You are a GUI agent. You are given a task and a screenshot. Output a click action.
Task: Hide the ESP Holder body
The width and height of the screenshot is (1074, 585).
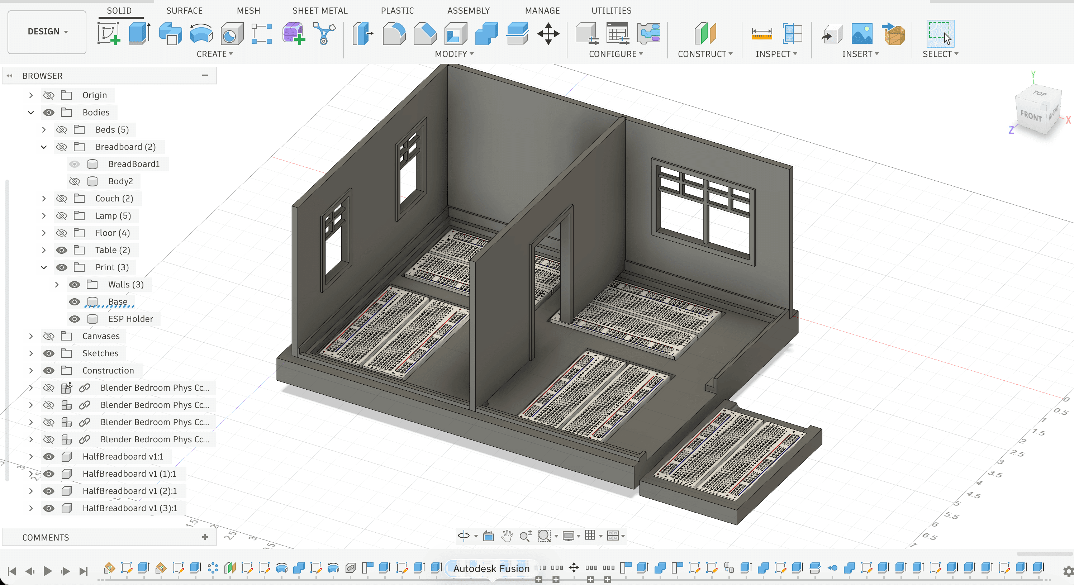point(75,319)
